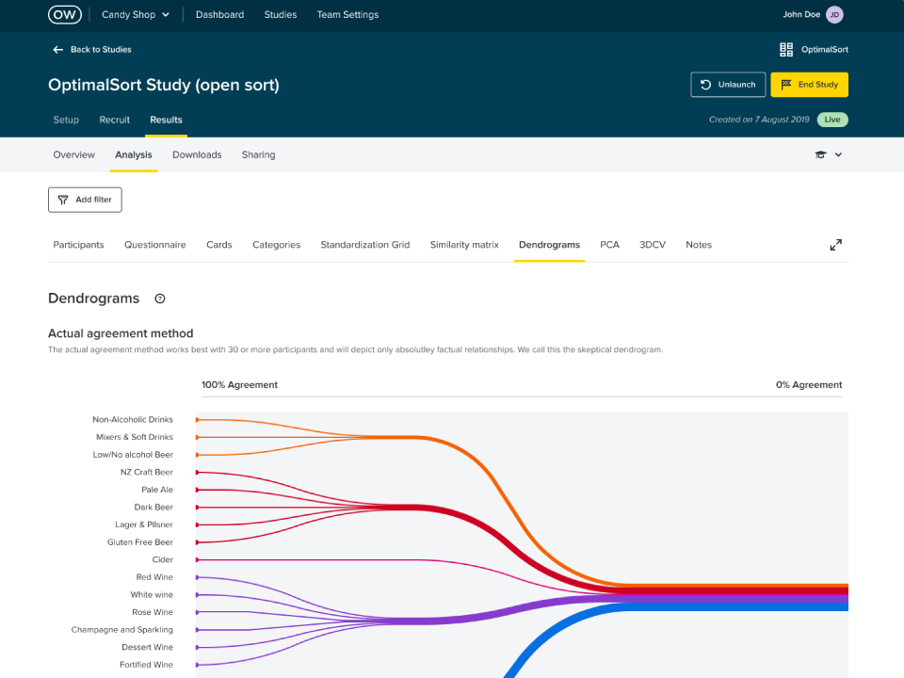This screenshot has height=678, width=904.
Task: Open the learning resources graduation cap icon
Action: 821,153
